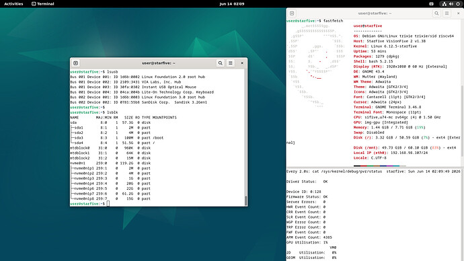Click the wired network icon in the top bar

click(444, 4)
